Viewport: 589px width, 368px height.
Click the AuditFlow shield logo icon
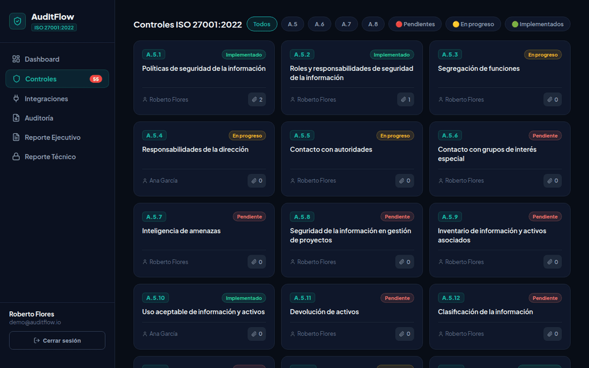[x=17, y=21]
